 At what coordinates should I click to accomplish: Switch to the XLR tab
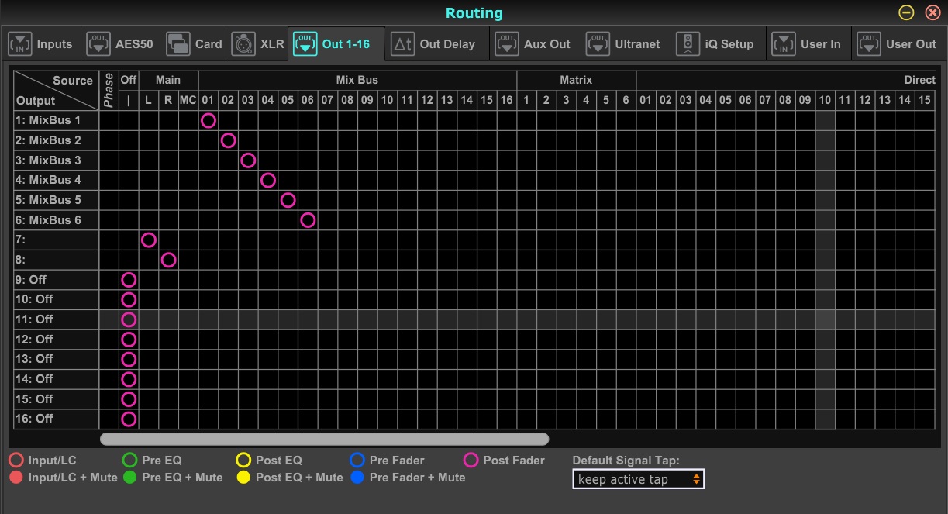pyautogui.click(x=259, y=44)
